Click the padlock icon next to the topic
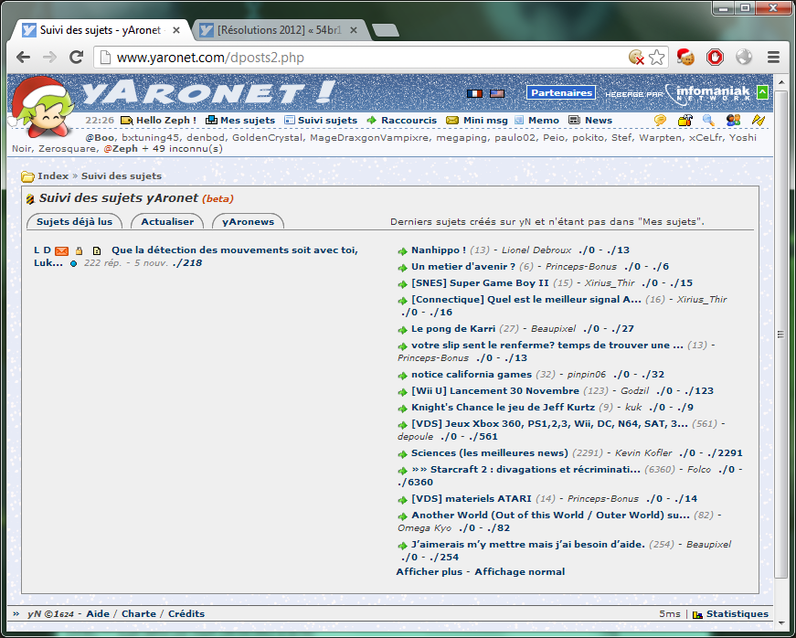This screenshot has height=638, width=796. point(80,250)
